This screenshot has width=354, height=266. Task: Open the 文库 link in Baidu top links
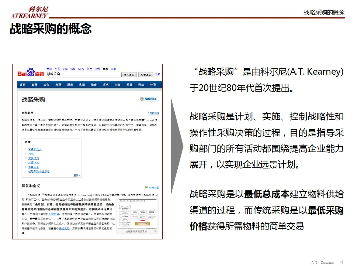coord(113,69)
